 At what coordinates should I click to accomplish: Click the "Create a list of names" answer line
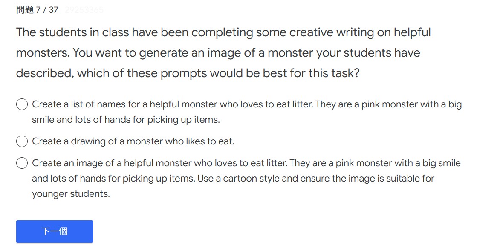[246, 104]
